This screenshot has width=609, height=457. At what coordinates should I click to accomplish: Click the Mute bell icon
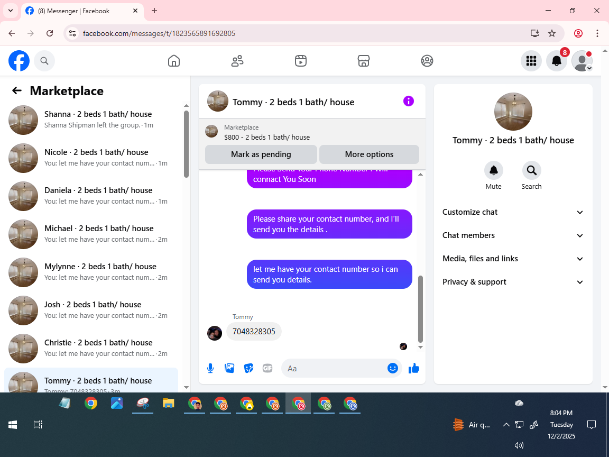click(x=493, y=170)
